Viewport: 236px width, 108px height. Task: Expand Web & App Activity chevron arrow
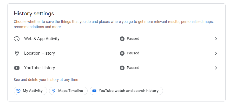(216, 39)
